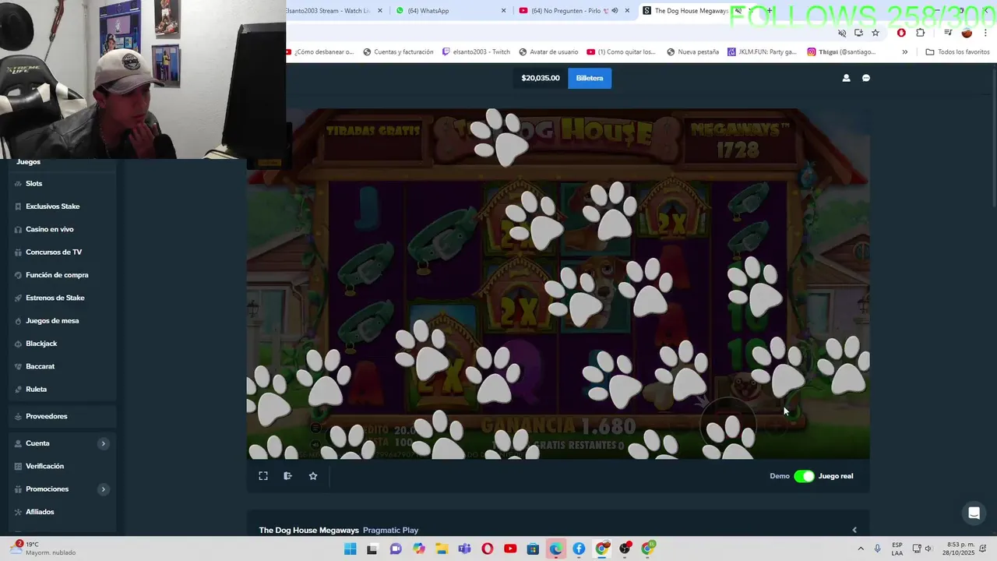Switch to theatre mode icon below game
The width and height of the screenshot is (997, 561).
pyautogui.click(x=287, y=476)
